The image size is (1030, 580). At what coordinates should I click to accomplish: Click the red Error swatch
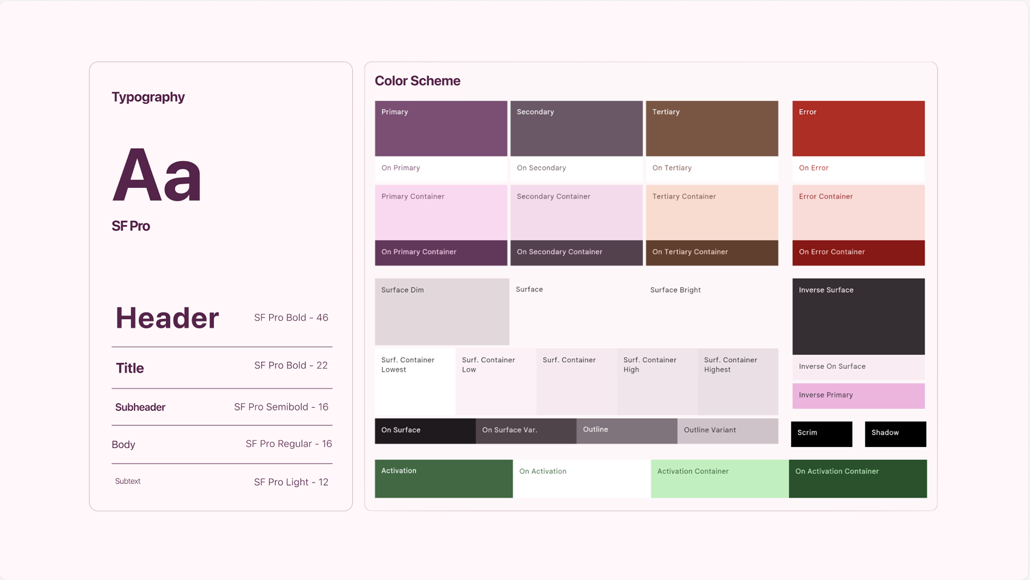click(858, 129)
